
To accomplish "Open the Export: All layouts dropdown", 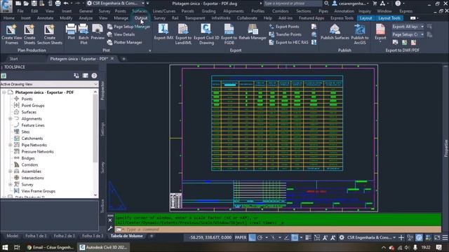I will coord(408,27).
